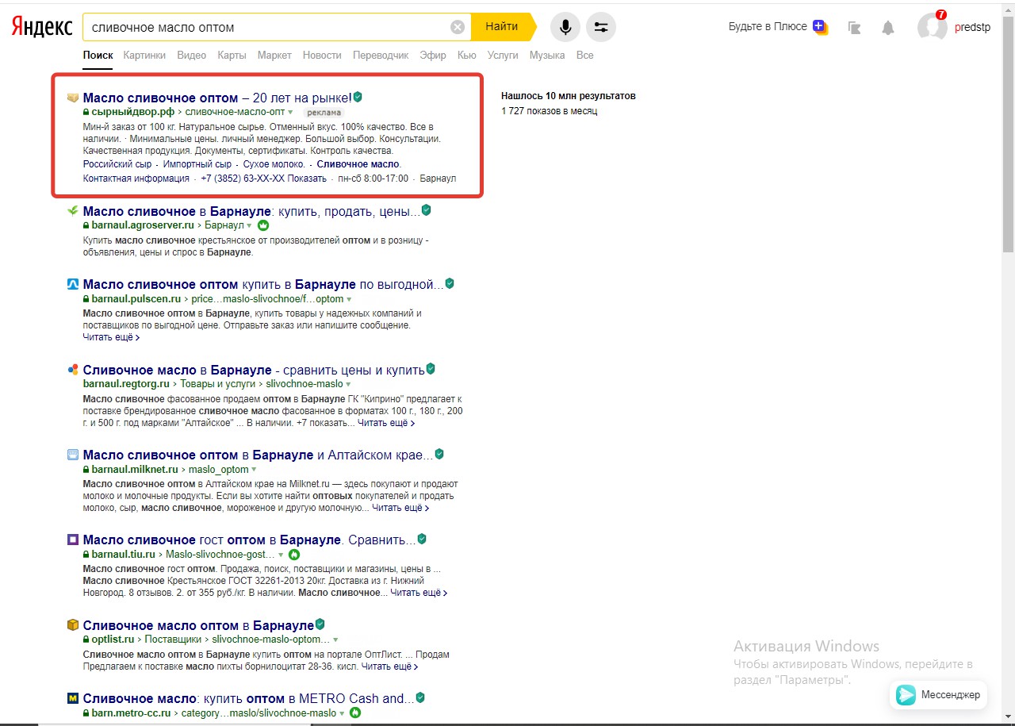
Task: Click shield icon beside milknet result title
Action: [439, 455]
